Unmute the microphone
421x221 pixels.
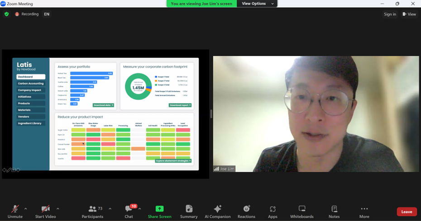tap(15, 211)
